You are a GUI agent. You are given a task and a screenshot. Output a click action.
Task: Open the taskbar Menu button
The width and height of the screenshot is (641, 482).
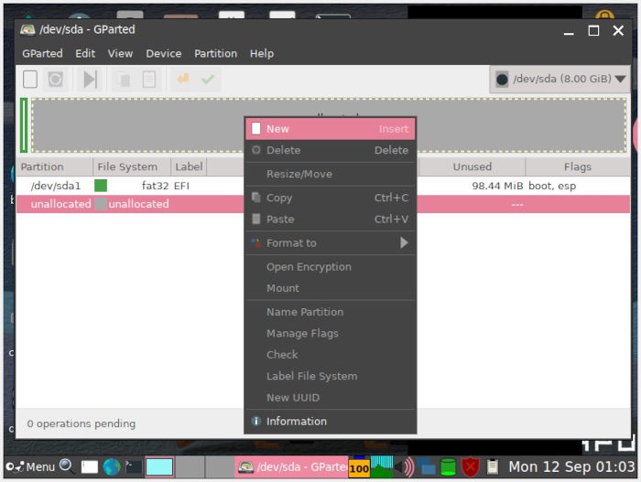pos(30,466)
